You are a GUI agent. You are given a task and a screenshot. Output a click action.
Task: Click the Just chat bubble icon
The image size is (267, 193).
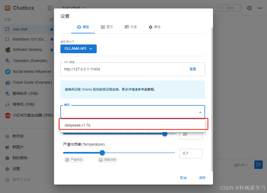pos(7,29)
